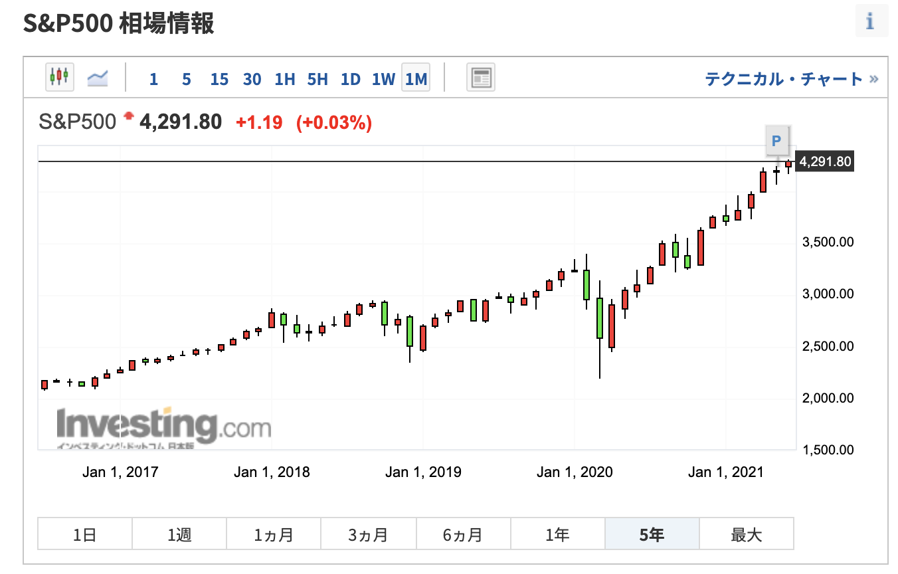Click the S&P500 相場情報 heading
The height and width of the screenshot is (574, 898).
(x=119, y=25)
